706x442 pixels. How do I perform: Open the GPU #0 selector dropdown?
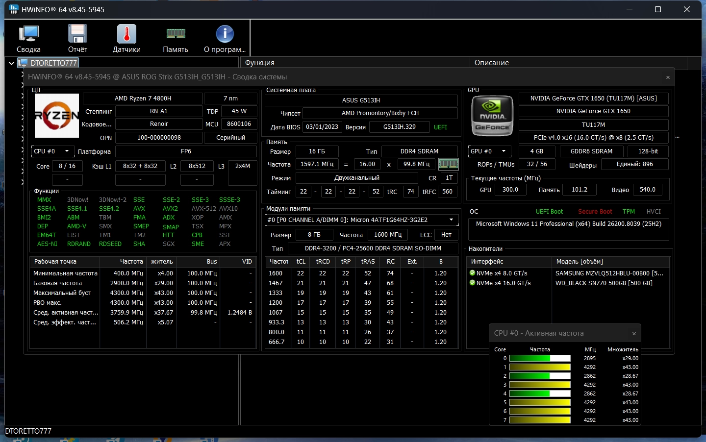tap(490, 151)
